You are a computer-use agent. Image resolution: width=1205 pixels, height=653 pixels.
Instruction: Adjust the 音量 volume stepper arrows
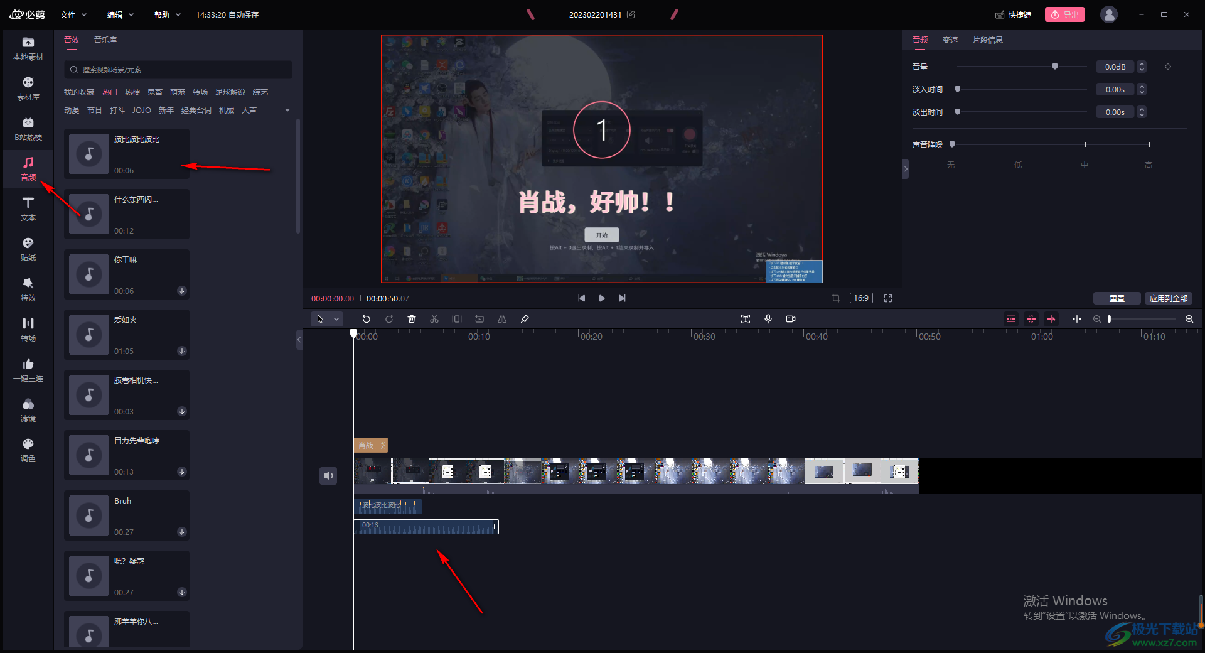click(x=1142, y=67)
